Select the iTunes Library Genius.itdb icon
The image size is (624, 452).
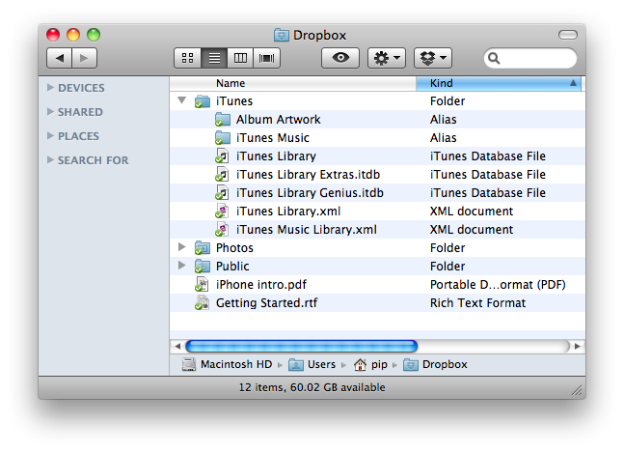223,193
